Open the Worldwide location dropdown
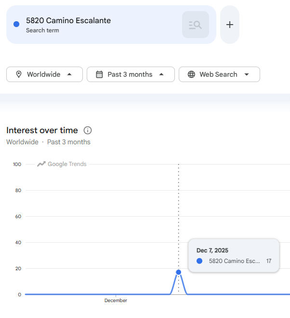Screen dimensions: 290x318 pyautogui.click(x=44, y=74)
